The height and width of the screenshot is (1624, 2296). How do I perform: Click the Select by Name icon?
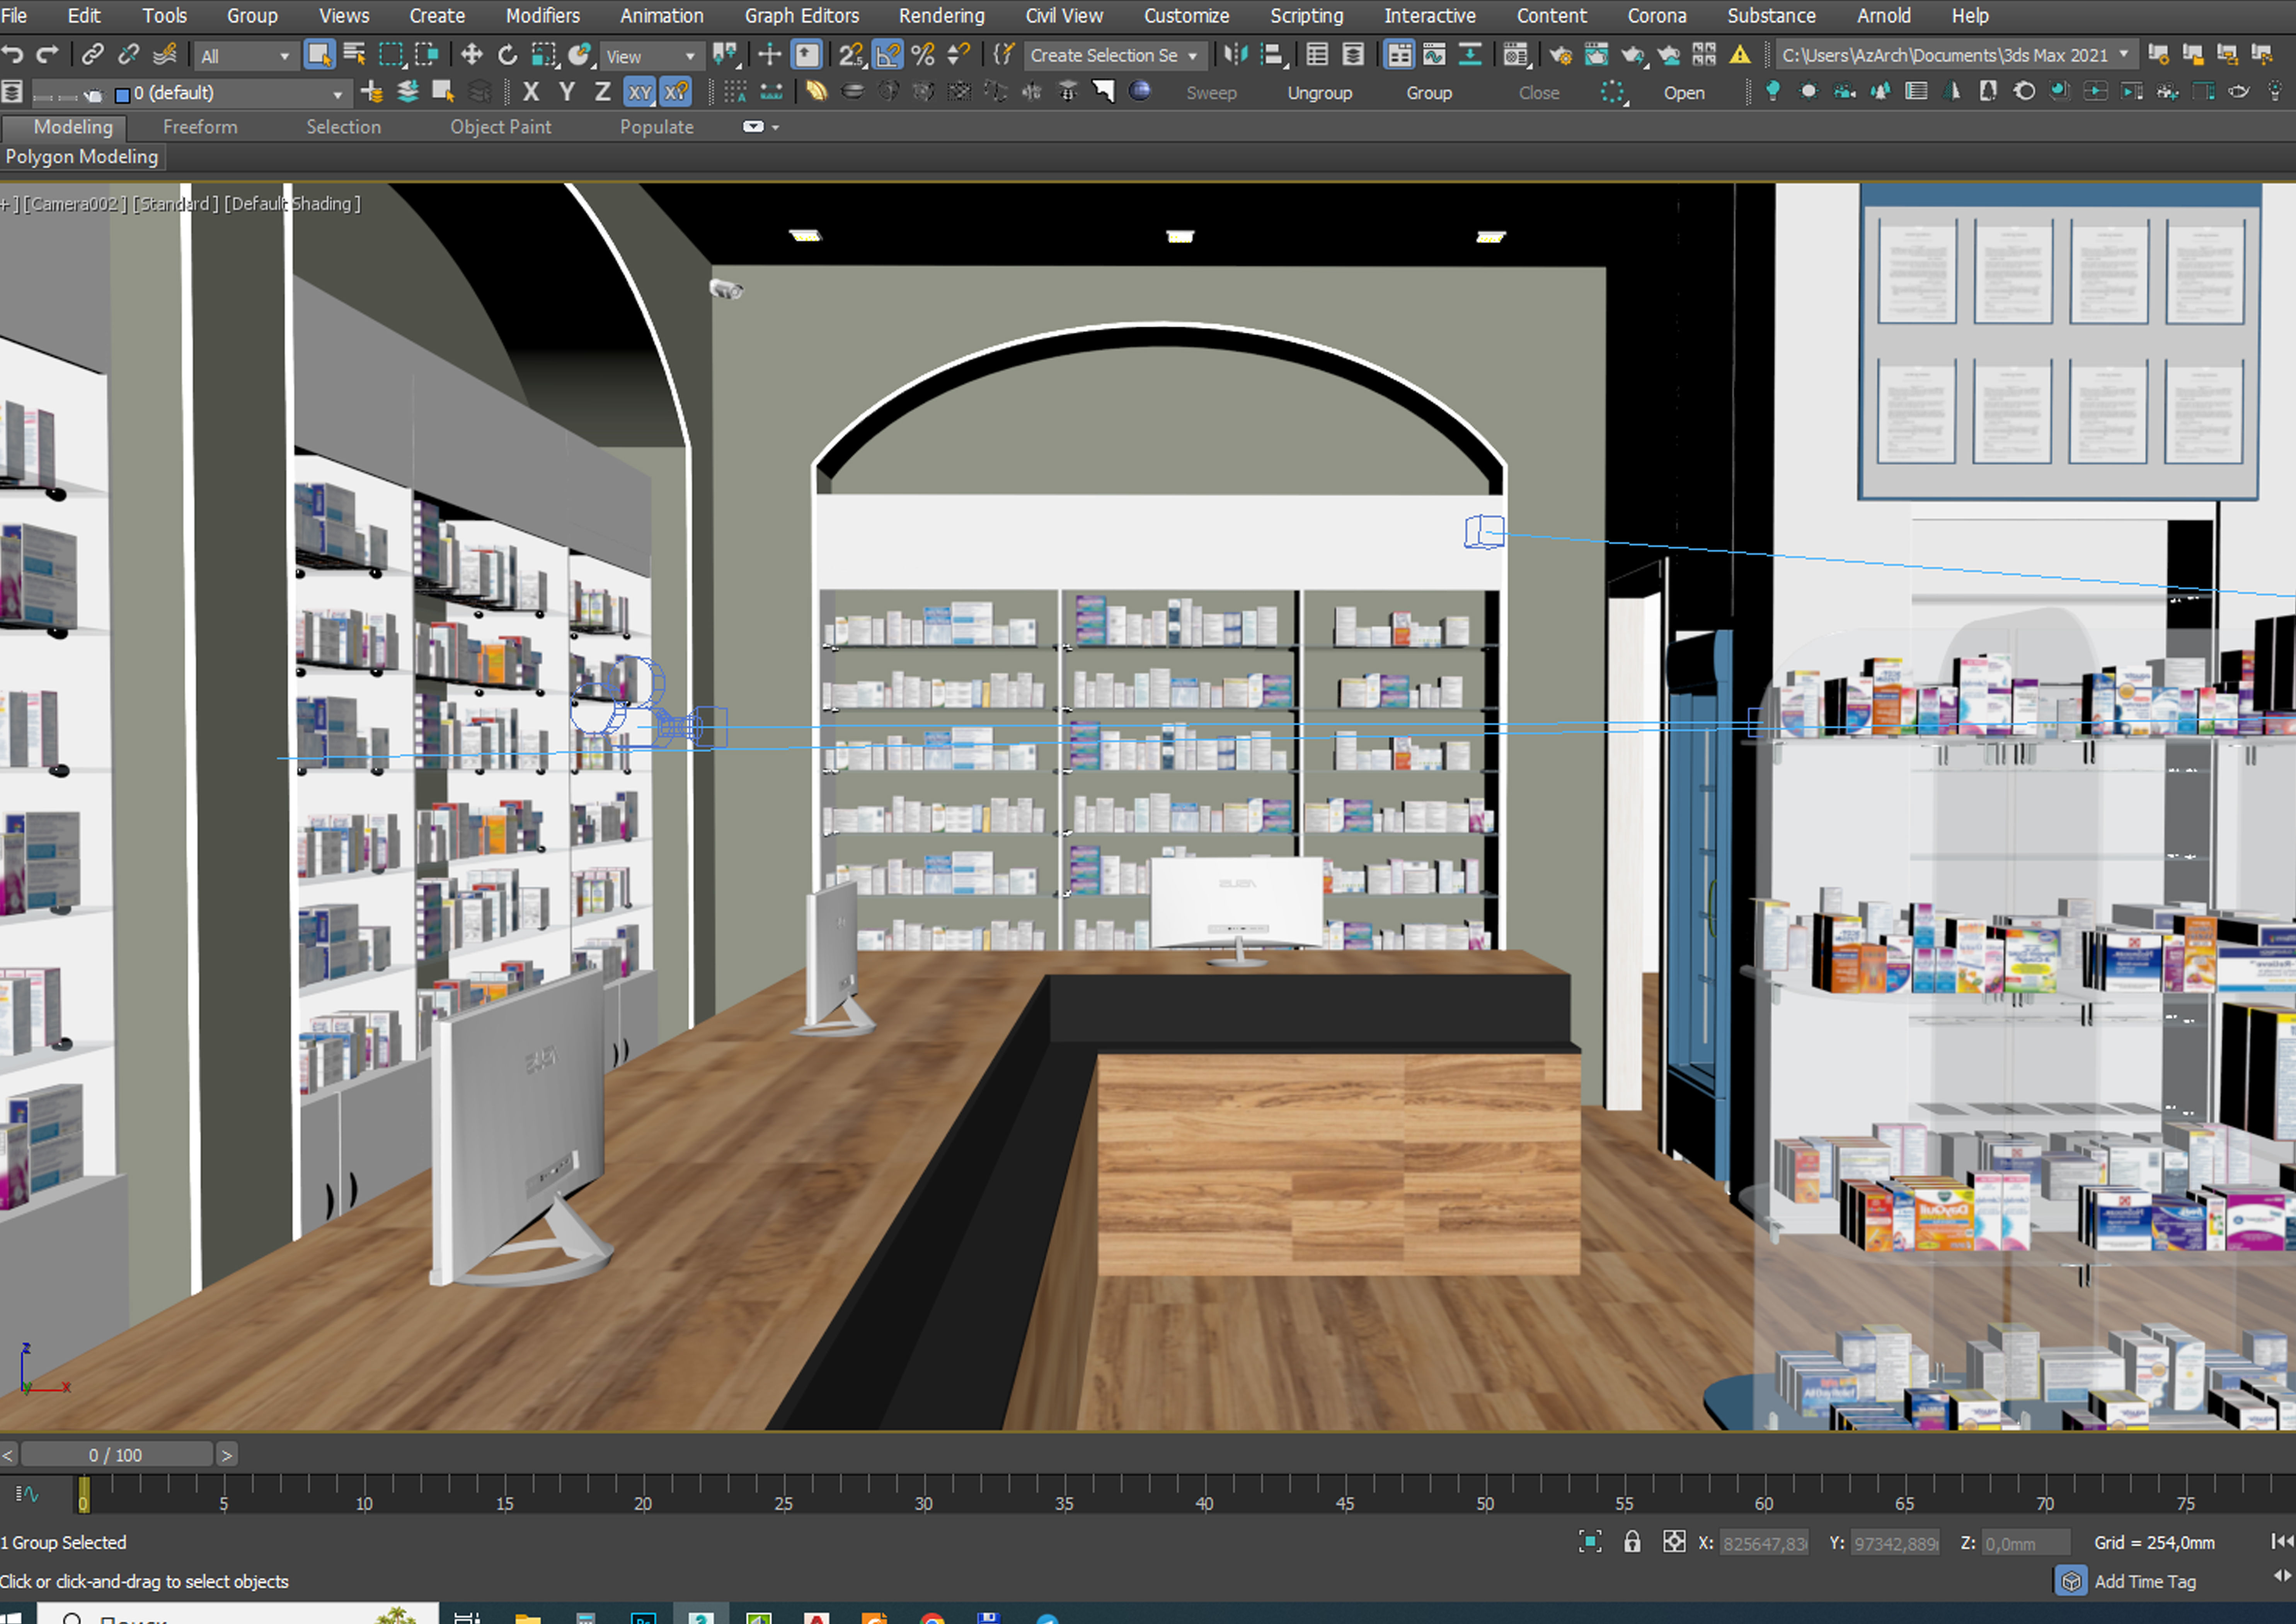pos(354,55)
